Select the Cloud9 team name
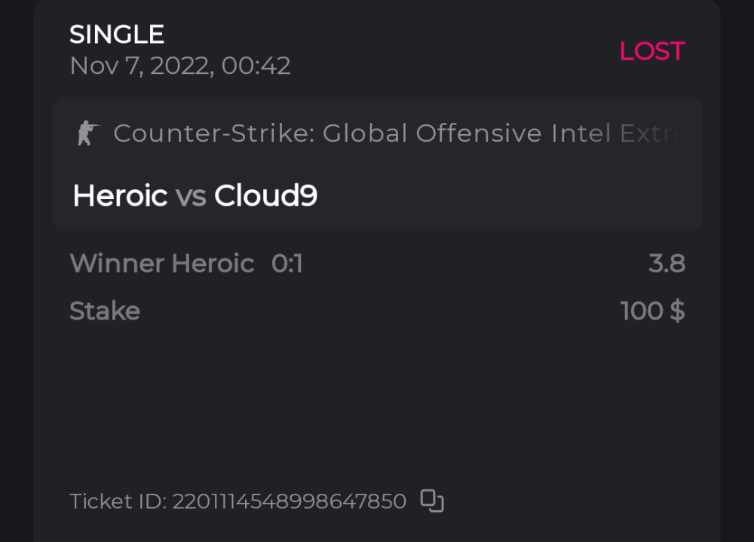This screenshot has width=754, height=542. [265, 196]
